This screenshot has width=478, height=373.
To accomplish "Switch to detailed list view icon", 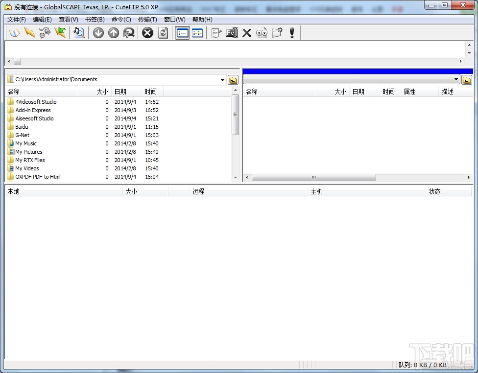I will (x=182, y=33).
